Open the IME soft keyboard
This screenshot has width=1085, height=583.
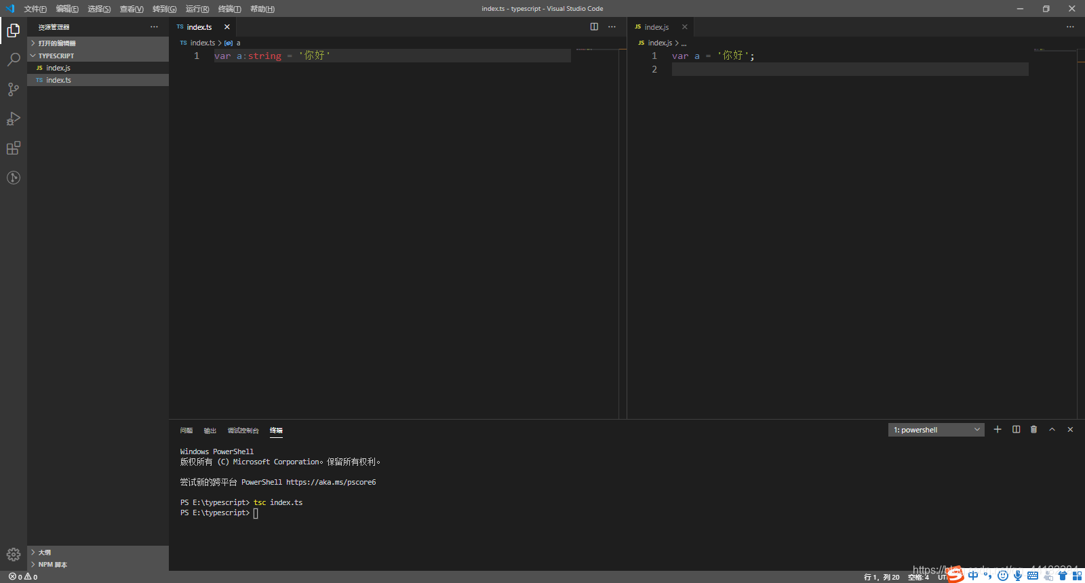[x=1033, y=576]
